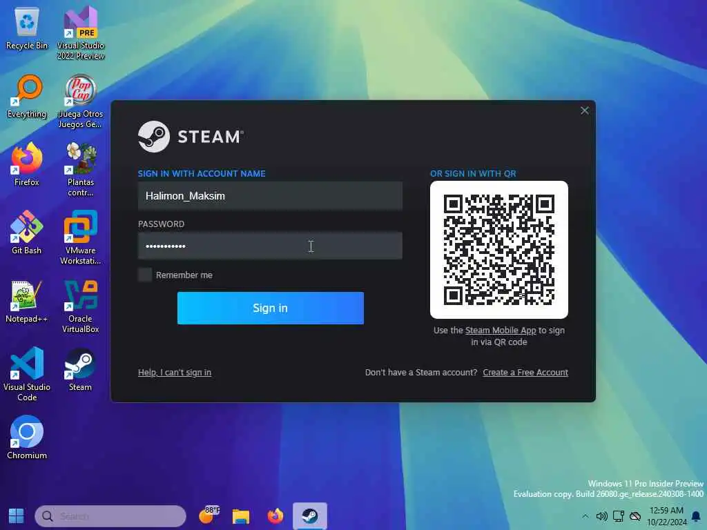The height and width of the screenshot is (530, 707).
Task: Select the VMware Workstation desktop shortcut
Action: tap(81, 237)
